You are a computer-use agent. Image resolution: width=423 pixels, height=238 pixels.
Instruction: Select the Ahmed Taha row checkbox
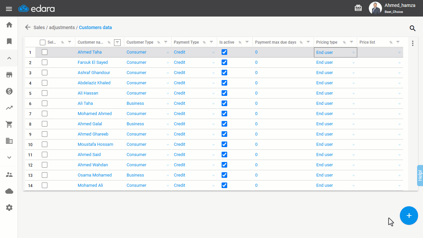[x=45, y=52]
